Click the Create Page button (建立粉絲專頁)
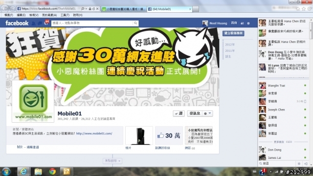This screenshot has height=176, width=313. [x=233, y=33]
